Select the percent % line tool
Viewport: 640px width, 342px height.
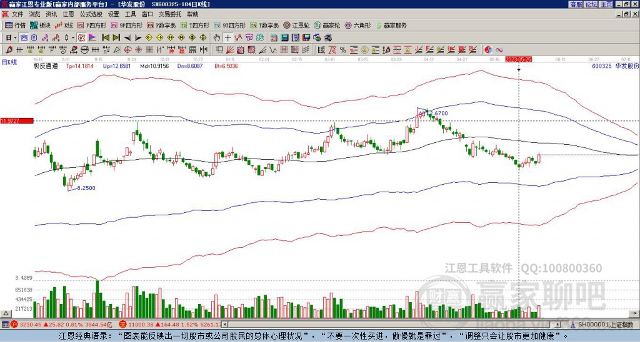coord(343,50)
